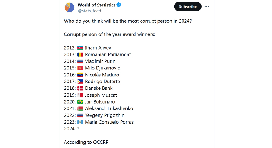Click the Brazil flag beside Jair Bolsonaro
Image resolution: width=272 pixels, height=148 pixels.
tap(80, 102)
